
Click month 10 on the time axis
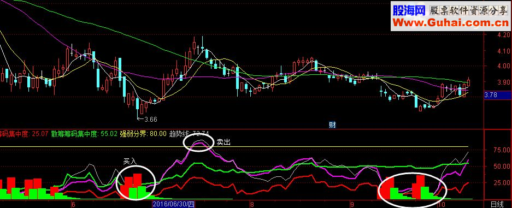pyautogui.click(x=442, y=205)
